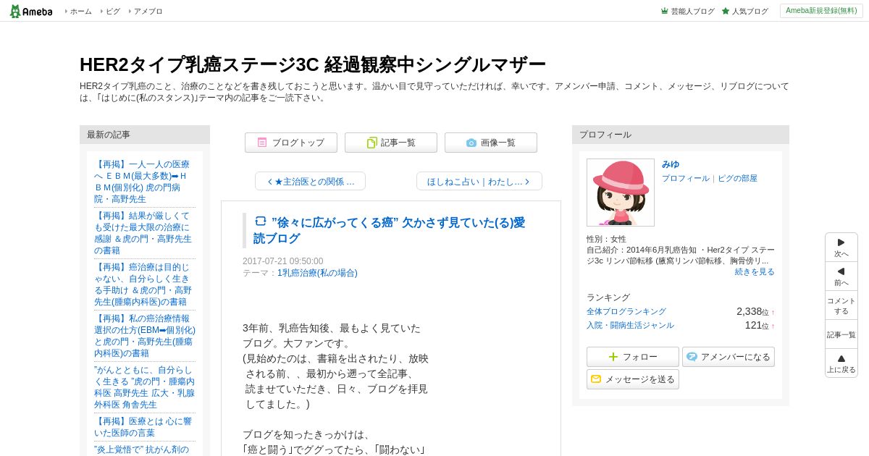
Task: Open theme 1乳癌治療(私の場合)
Action: point(317,273)
